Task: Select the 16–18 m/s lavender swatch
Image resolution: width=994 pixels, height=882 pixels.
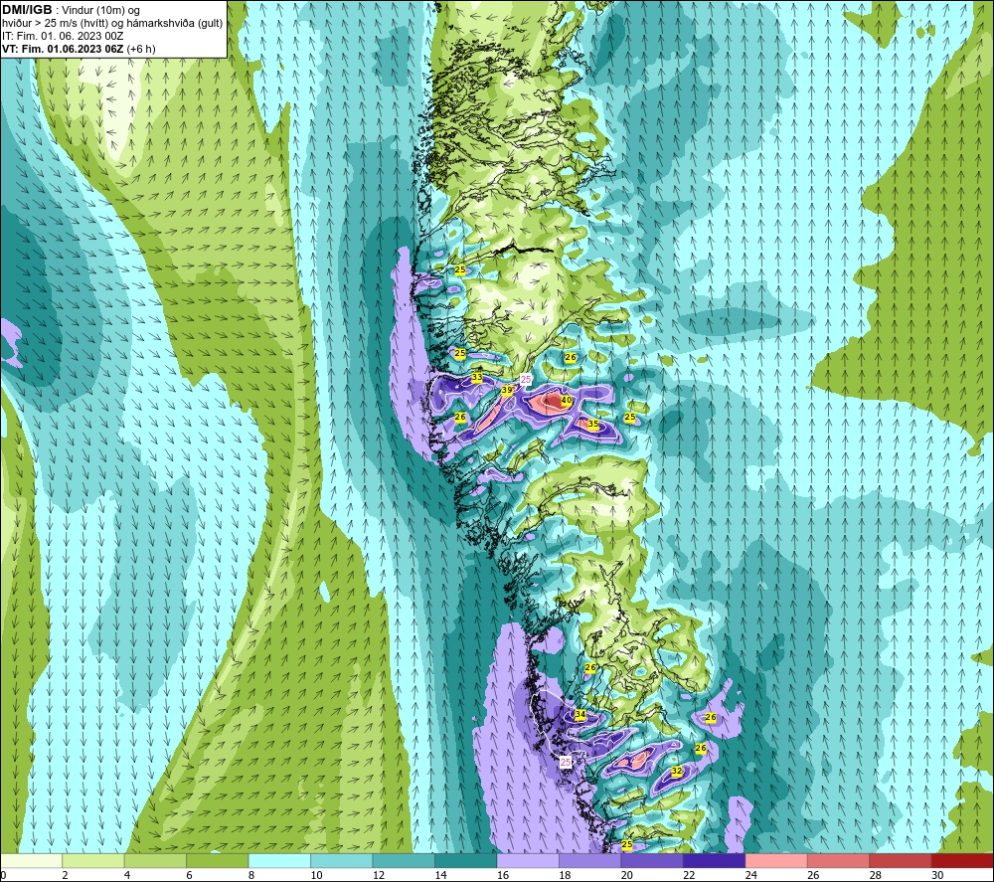Action: pyautogui.click(x=528, y=860)
